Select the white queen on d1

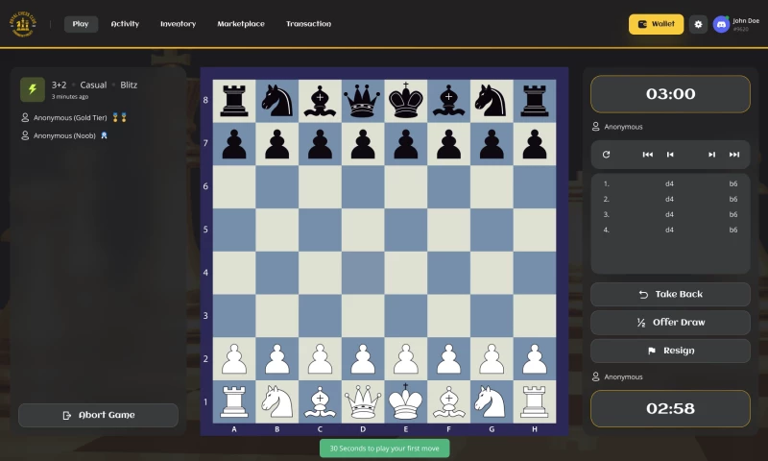363,401
